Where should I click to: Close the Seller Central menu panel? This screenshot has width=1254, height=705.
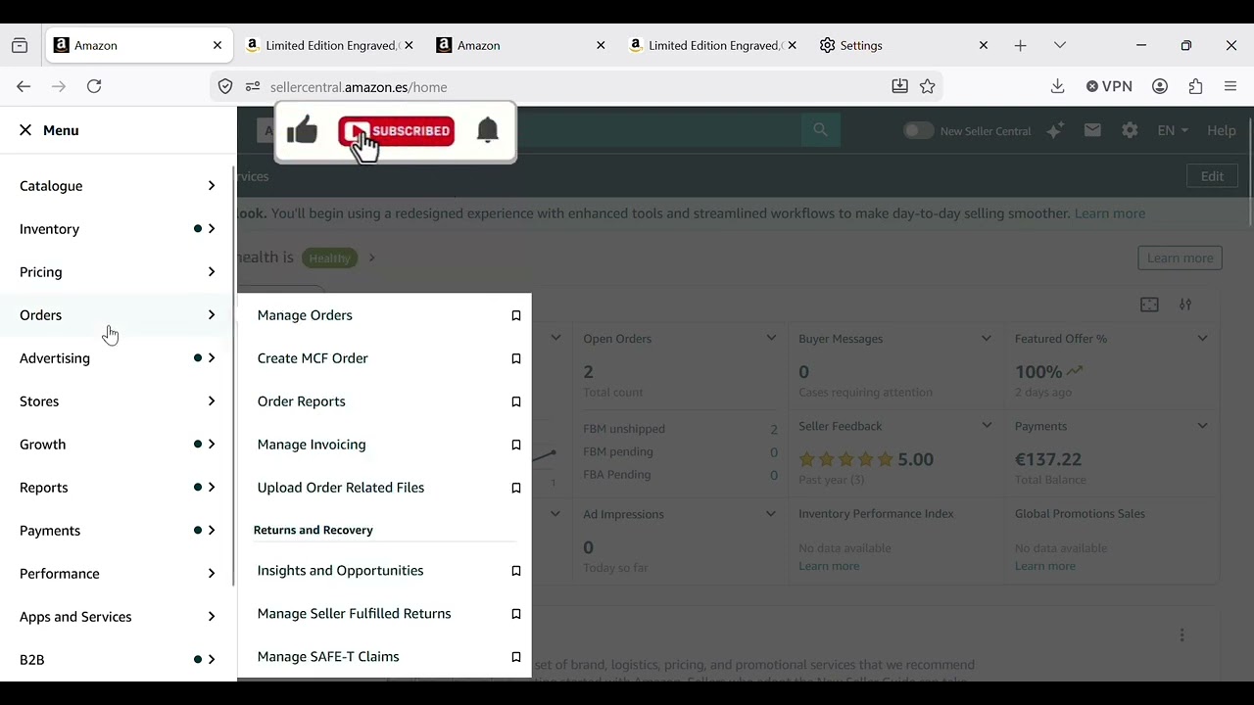[25, 130]
